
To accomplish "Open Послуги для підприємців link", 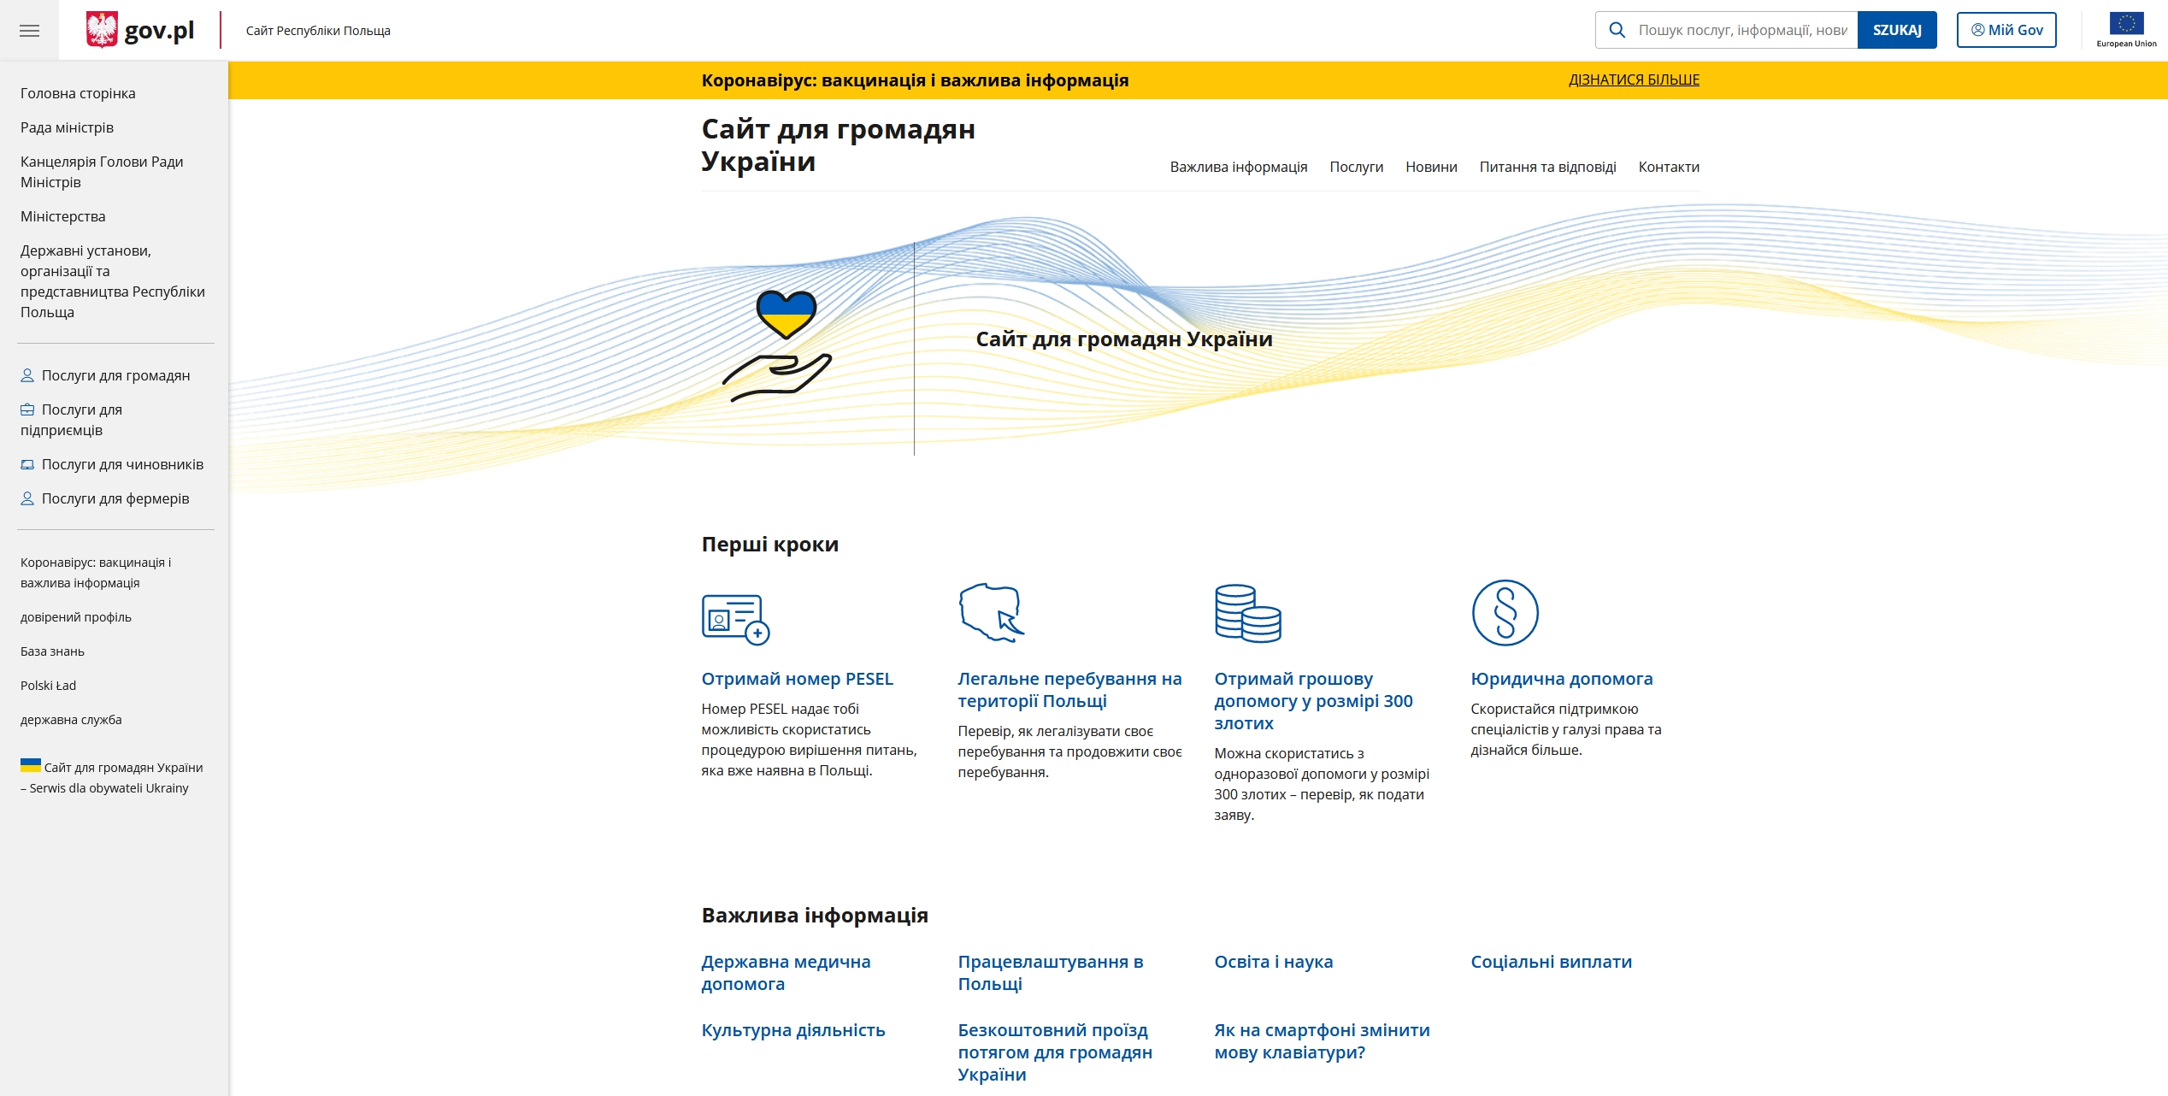I will coord(71,420).
